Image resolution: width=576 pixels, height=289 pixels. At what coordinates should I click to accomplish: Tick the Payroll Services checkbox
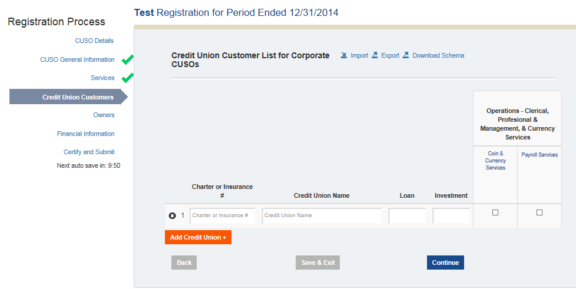[539, 212]
